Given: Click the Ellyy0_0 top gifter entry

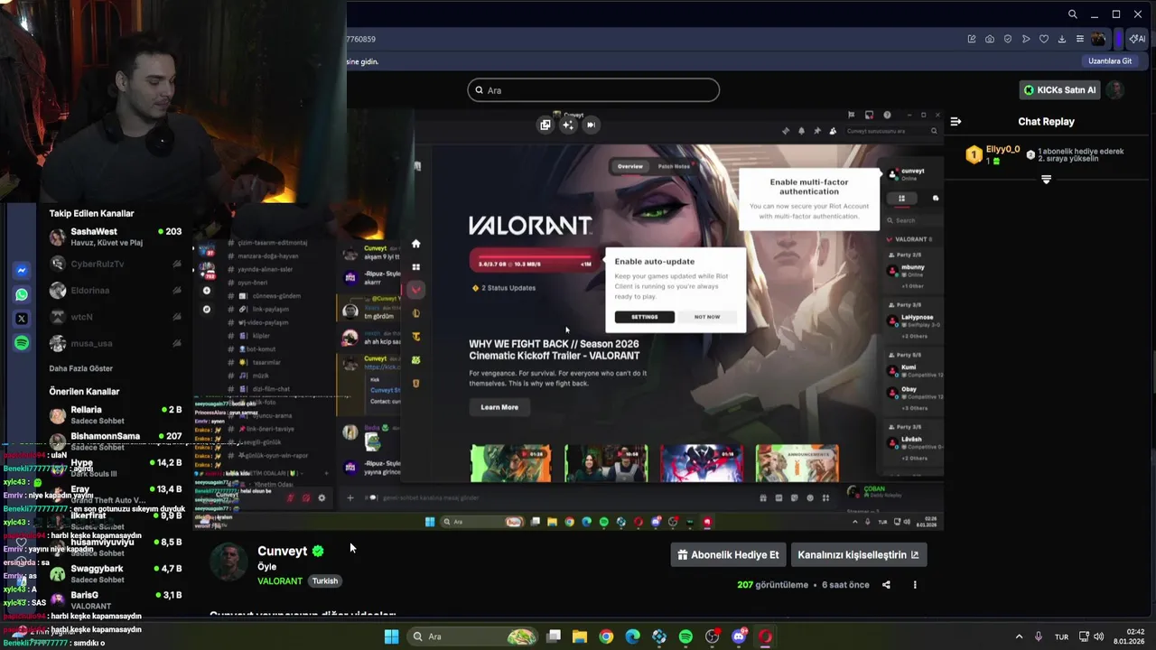Looking at the screenshot, I should click(993, 154).
